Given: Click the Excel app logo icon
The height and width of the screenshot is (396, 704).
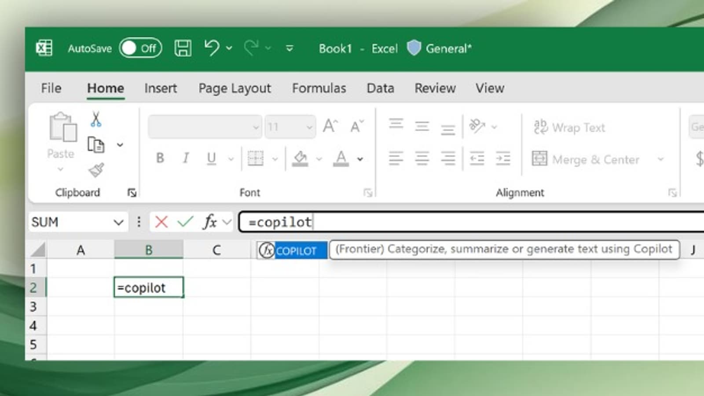Looking at the screenshot, I should (44, 48).
